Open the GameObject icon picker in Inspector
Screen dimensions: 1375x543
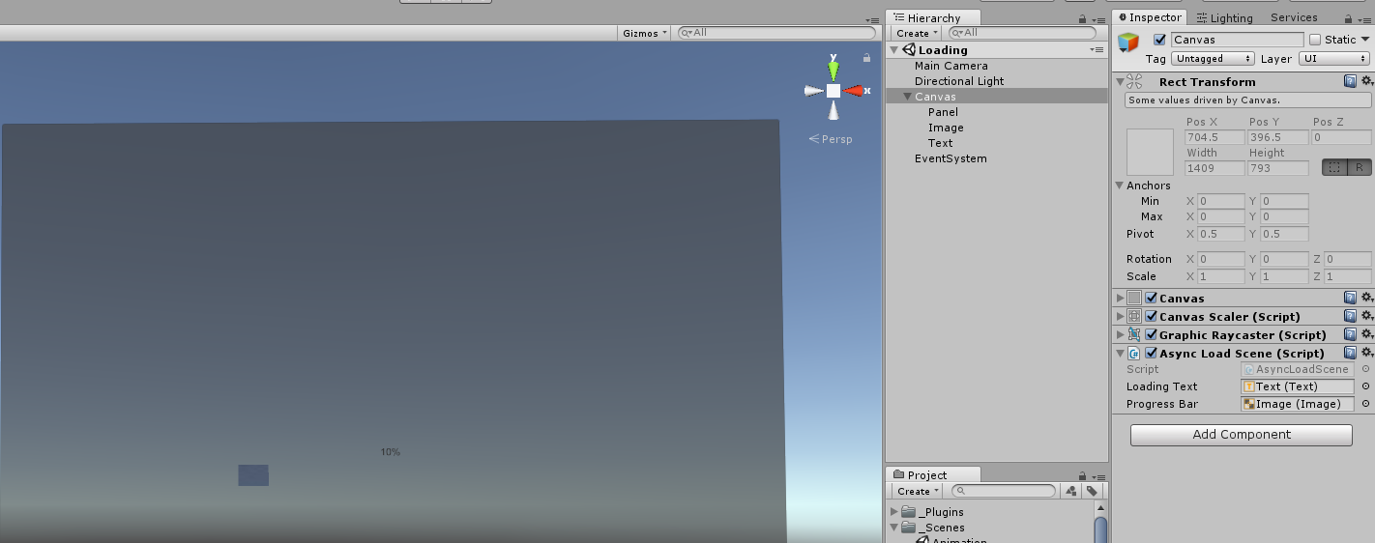pos(1128,43)
